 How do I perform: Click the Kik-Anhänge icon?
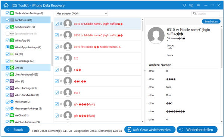click(x=12, y=61)
